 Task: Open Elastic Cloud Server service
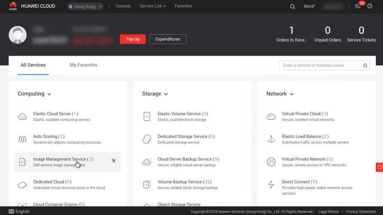56,114
